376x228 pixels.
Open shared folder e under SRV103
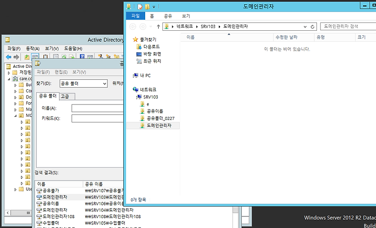[148, 104]
